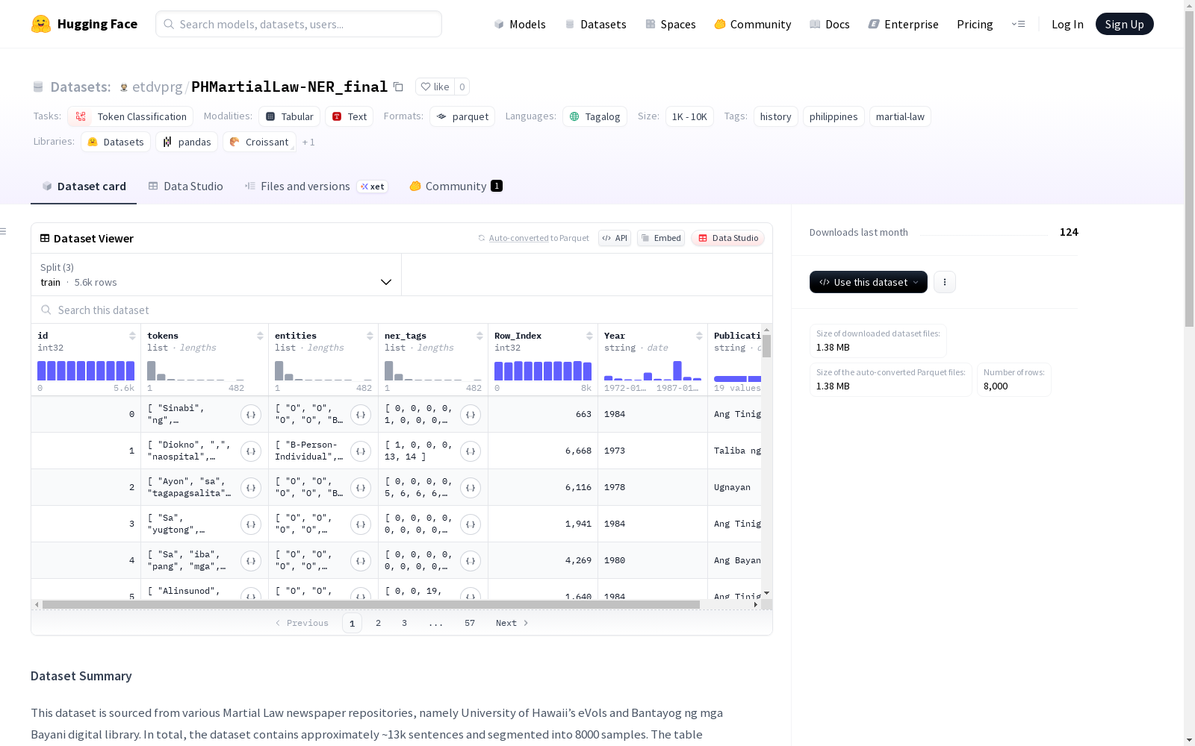Go to Spaces in top navigation
The height and width of the screenshot is (746, 1195).
click(671, 24)
